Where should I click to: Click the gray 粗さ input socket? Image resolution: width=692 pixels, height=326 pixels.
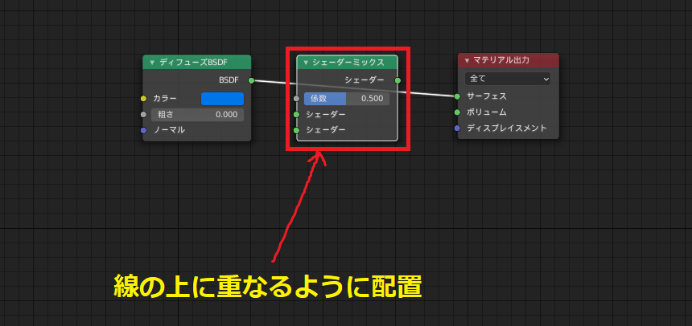click(143, 115)
